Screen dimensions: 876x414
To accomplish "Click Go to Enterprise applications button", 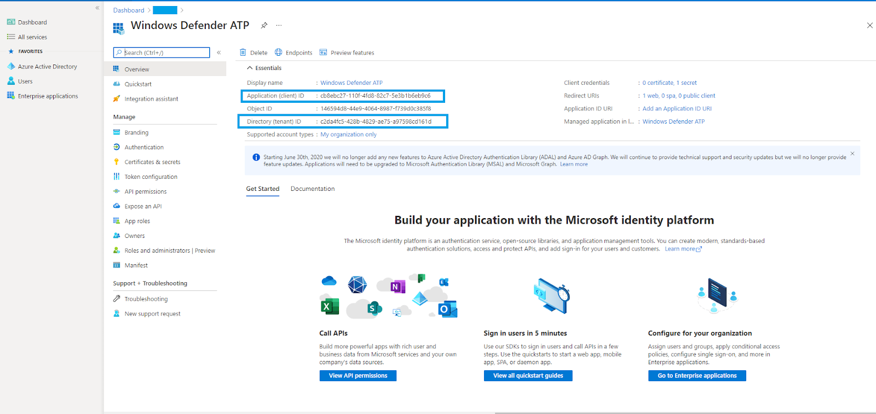I will tap(697, 376).
